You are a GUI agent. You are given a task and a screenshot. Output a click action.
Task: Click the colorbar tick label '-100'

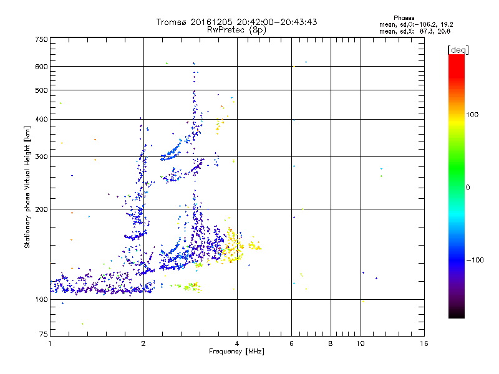pyautogui.click(x=475, y=260)
